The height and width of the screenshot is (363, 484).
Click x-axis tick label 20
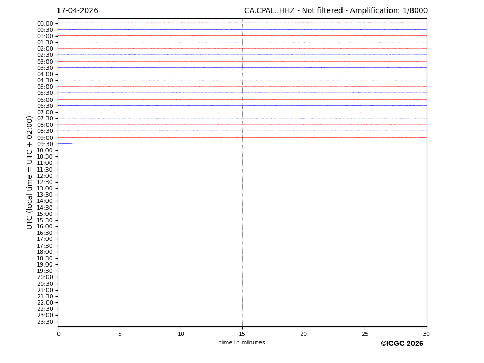coord(303,334)
